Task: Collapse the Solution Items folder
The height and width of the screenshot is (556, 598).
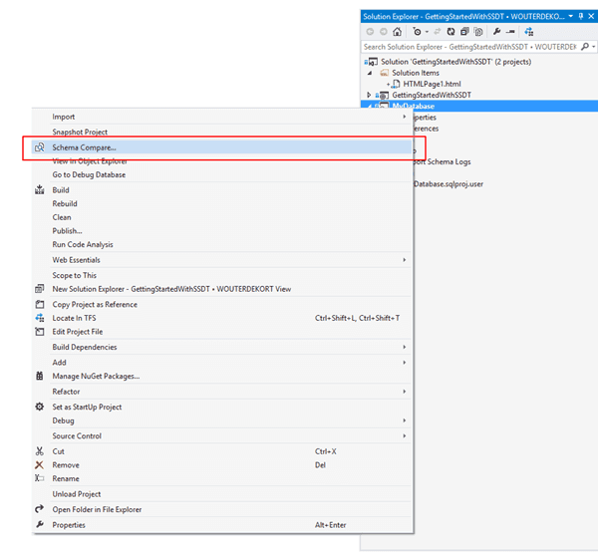Action: (x=369, y=73)
